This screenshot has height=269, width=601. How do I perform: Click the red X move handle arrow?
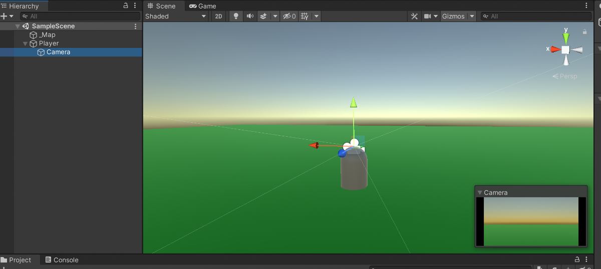(x=314, y=145)
